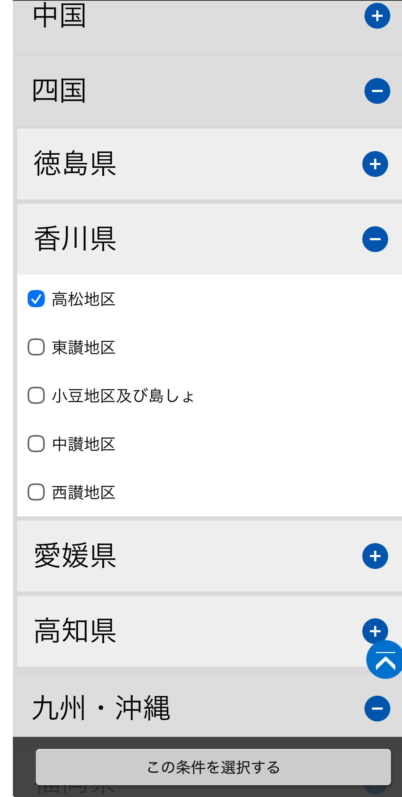Check the 中讃地区 checkbox
Screen dimensions: 402x797
[36, 444]
